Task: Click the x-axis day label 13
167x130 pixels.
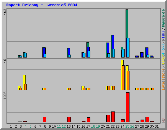Action: pos(68,126)
